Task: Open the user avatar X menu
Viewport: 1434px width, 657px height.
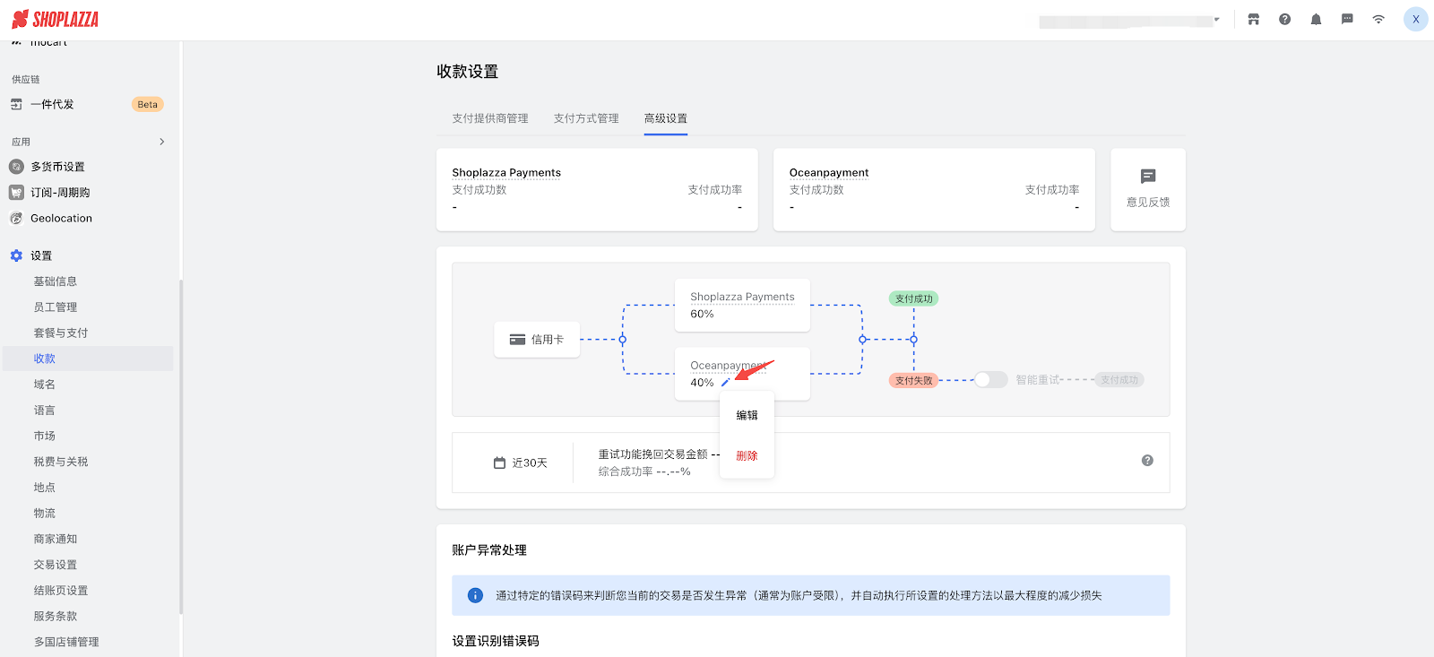Action: pos(1416,19)
